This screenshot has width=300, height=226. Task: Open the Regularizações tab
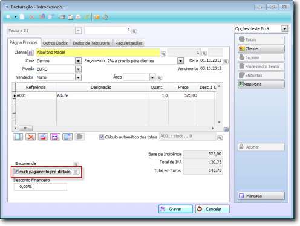[x=129, y=43]
